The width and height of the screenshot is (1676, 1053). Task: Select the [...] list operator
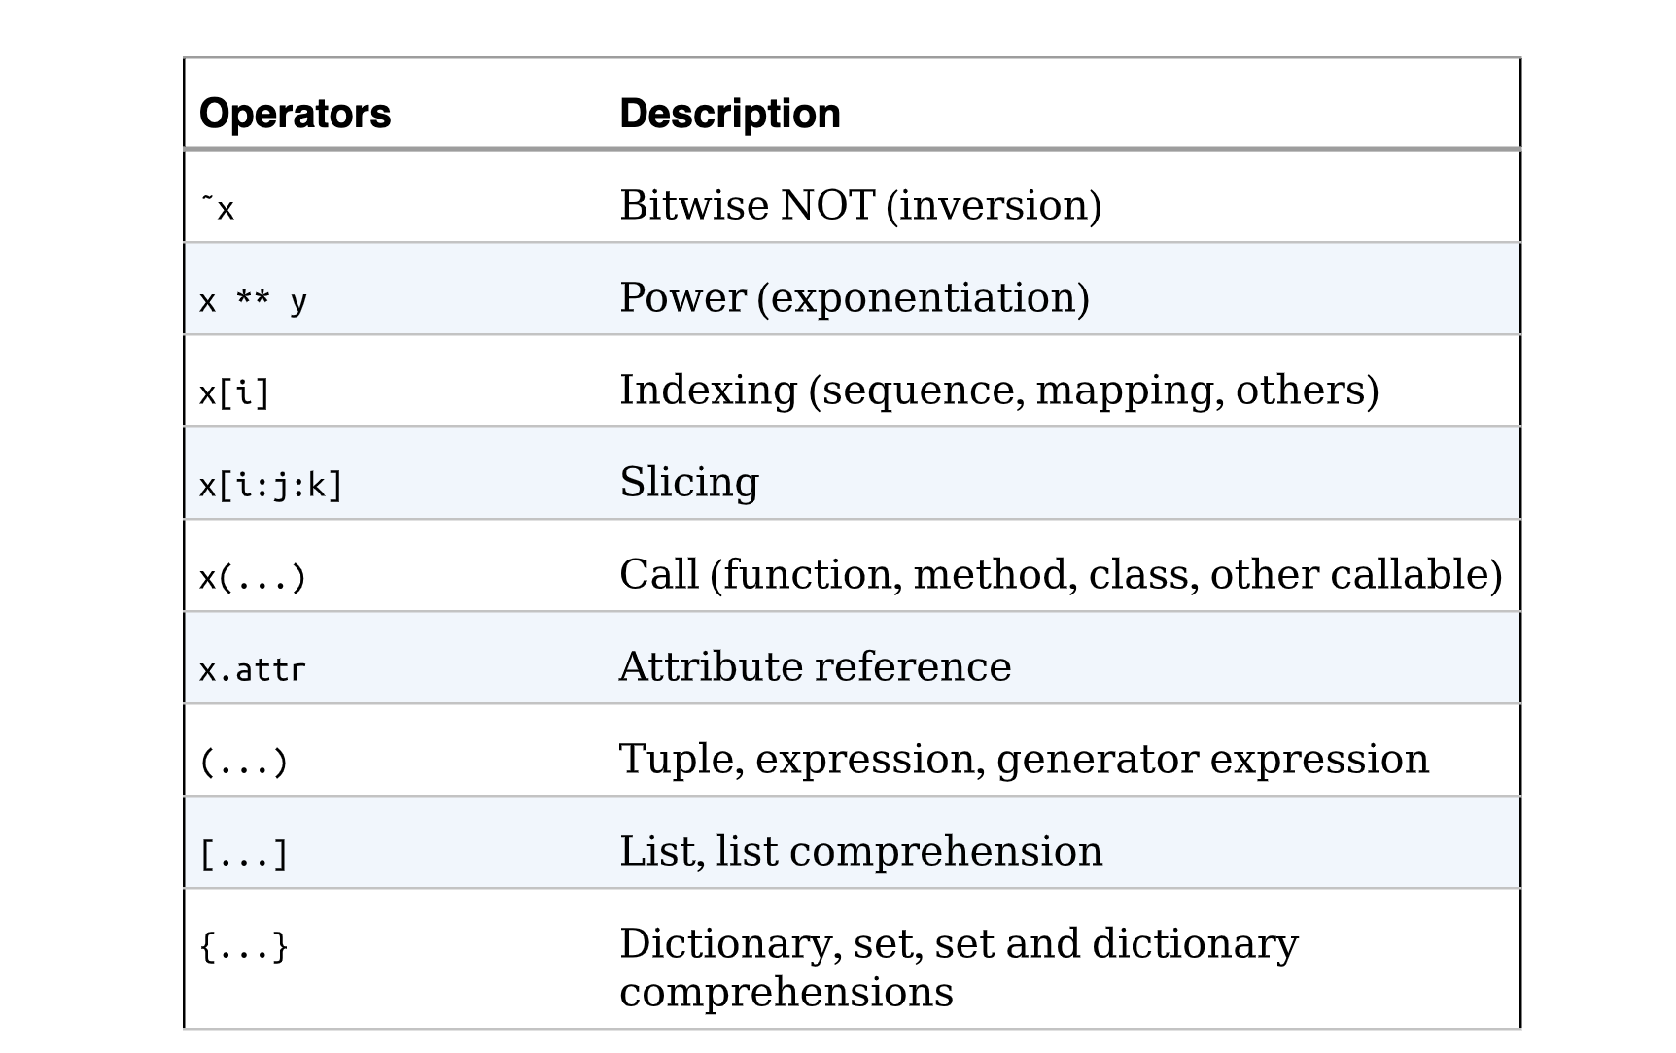tap(243, 854)
